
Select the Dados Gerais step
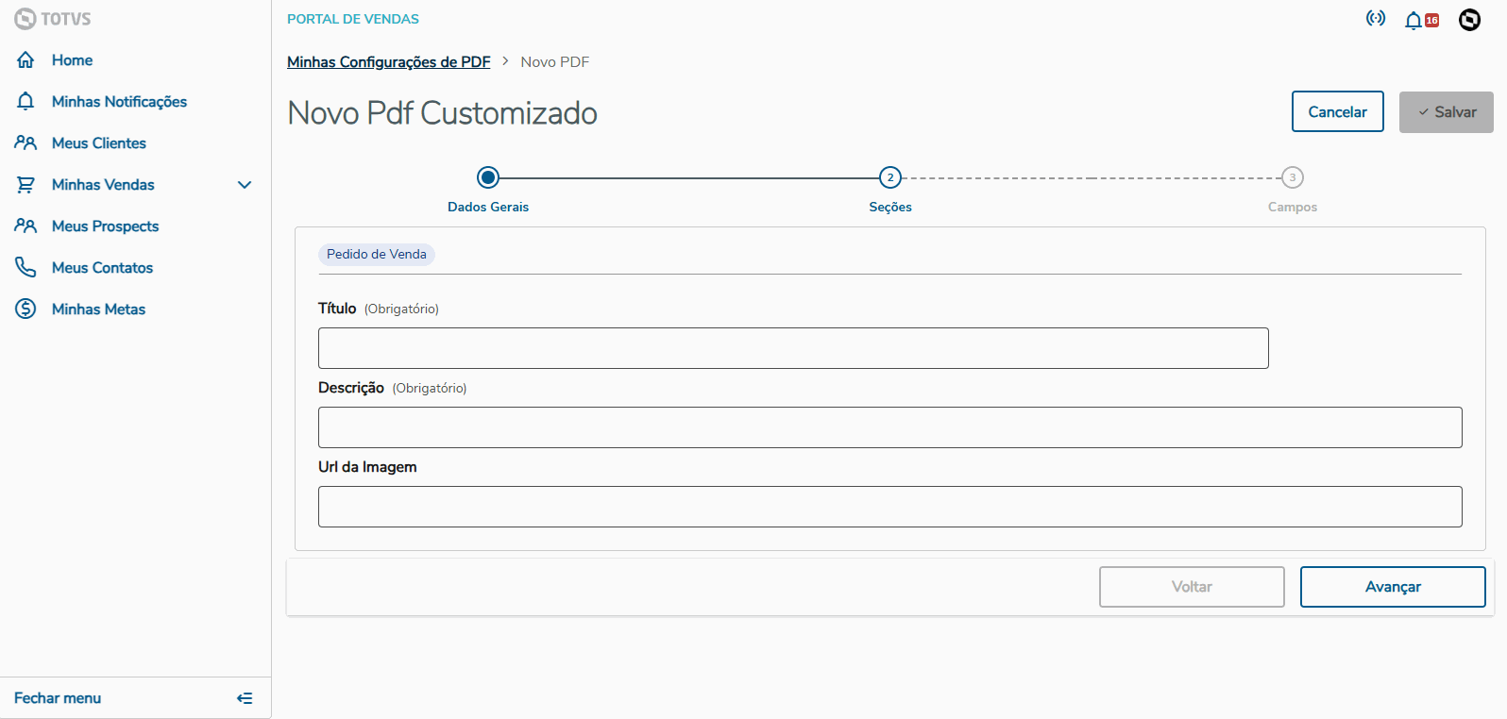pos(488,177)
